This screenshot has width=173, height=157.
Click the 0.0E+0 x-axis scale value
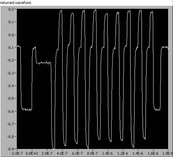(32, 154)
